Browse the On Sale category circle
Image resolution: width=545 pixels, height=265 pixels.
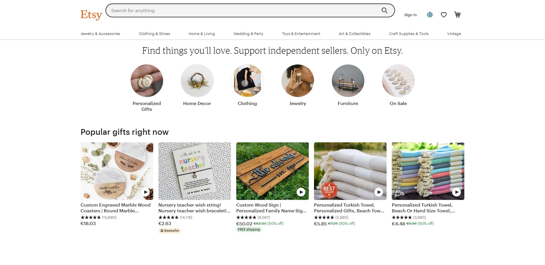tap(398, 81)
